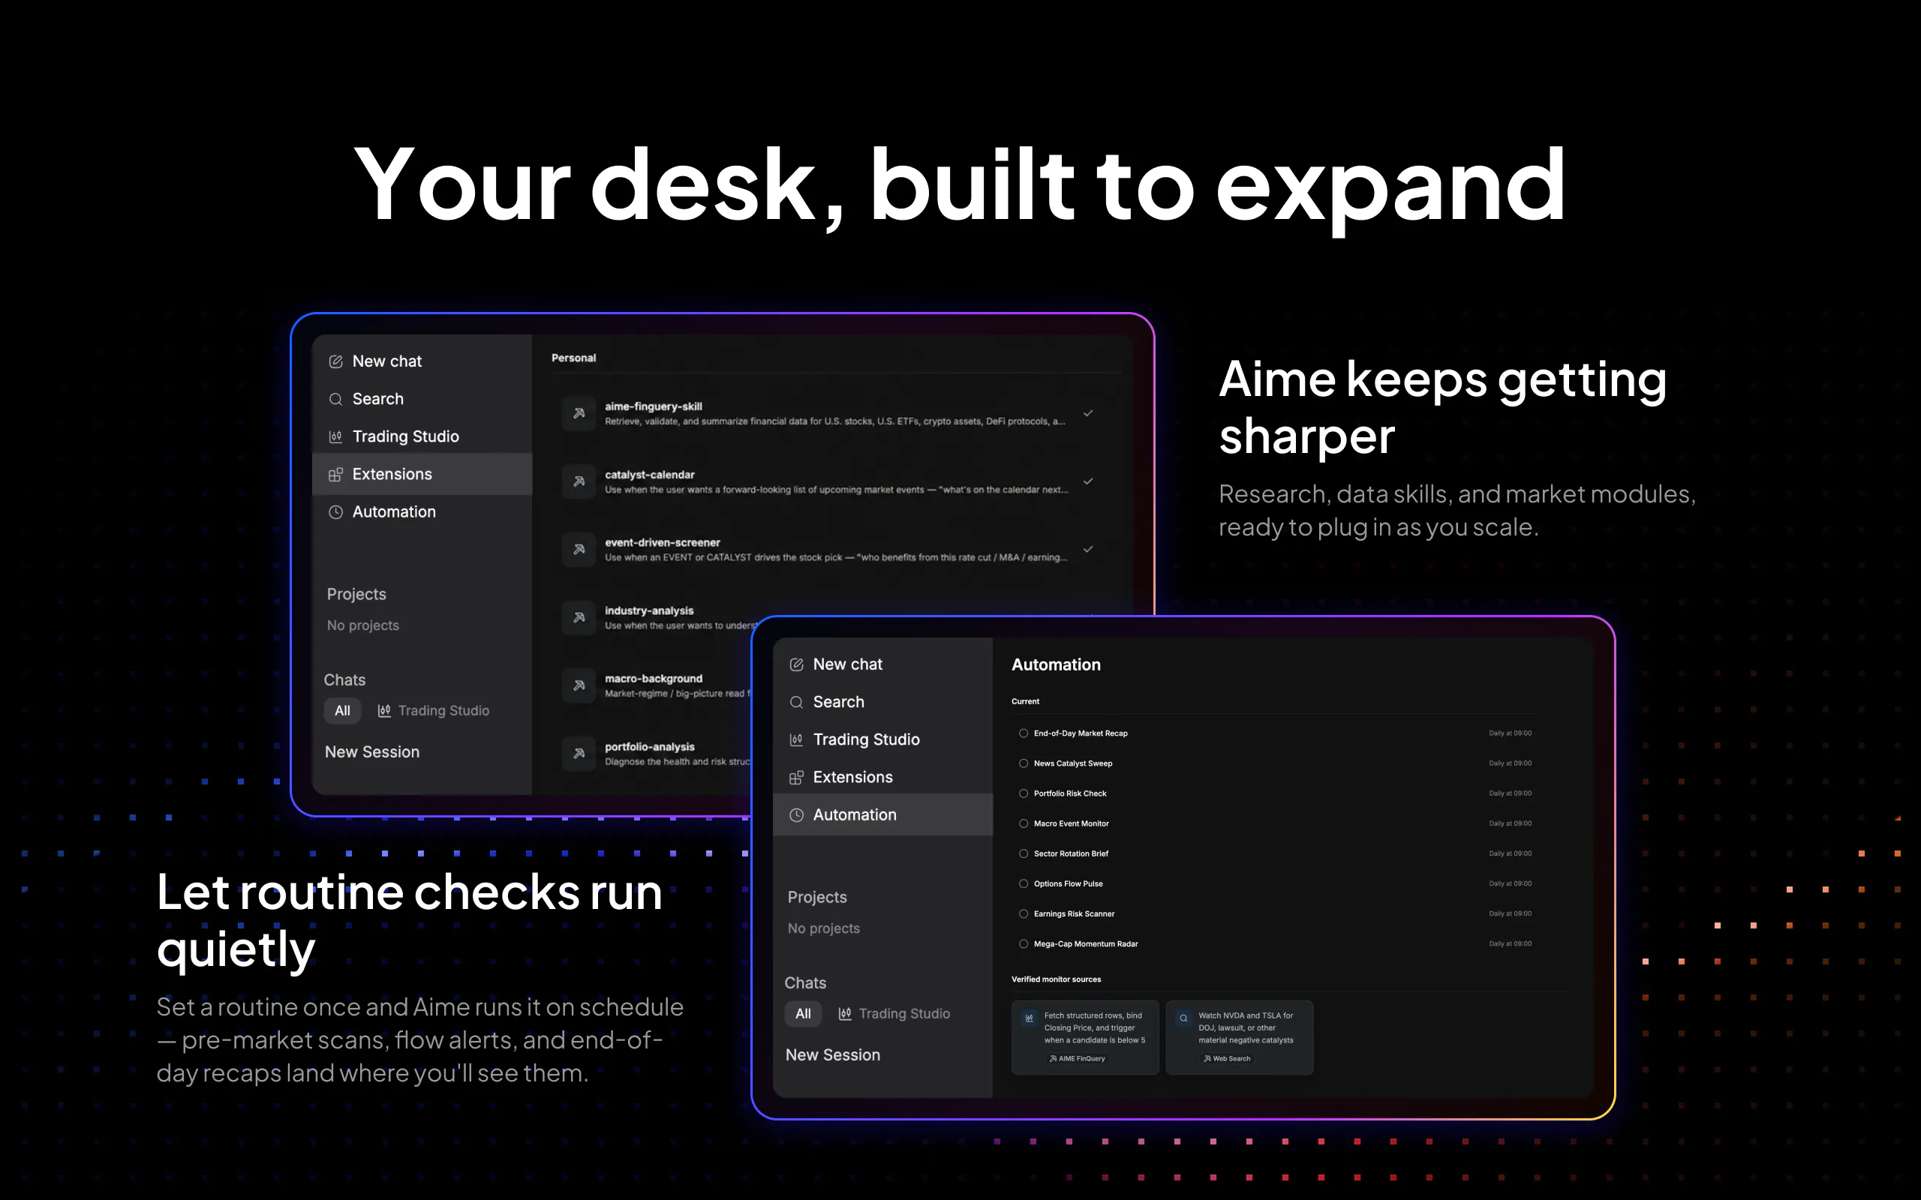This screenshot has width=1921, height=1200.
Task: Click the Verified monitor sources label
Action: 1056,979
